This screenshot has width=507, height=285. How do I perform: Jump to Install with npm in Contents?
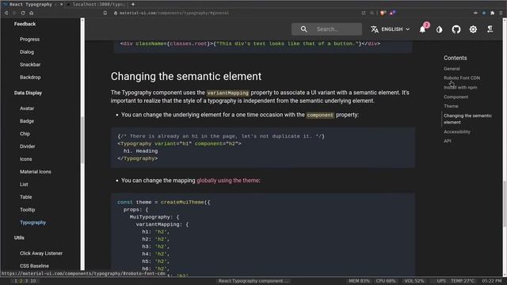pyautogui.click(x=460, y=87)
